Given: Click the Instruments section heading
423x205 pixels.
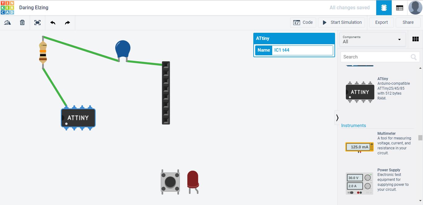Looking at the screenshot, I should coord(354,126).
